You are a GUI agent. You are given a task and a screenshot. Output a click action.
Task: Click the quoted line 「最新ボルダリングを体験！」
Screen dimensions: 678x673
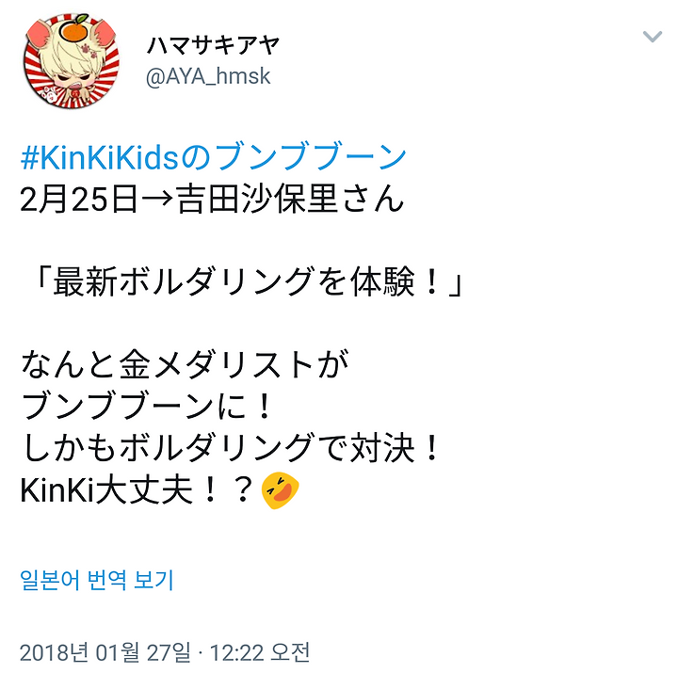pos(249,281)
